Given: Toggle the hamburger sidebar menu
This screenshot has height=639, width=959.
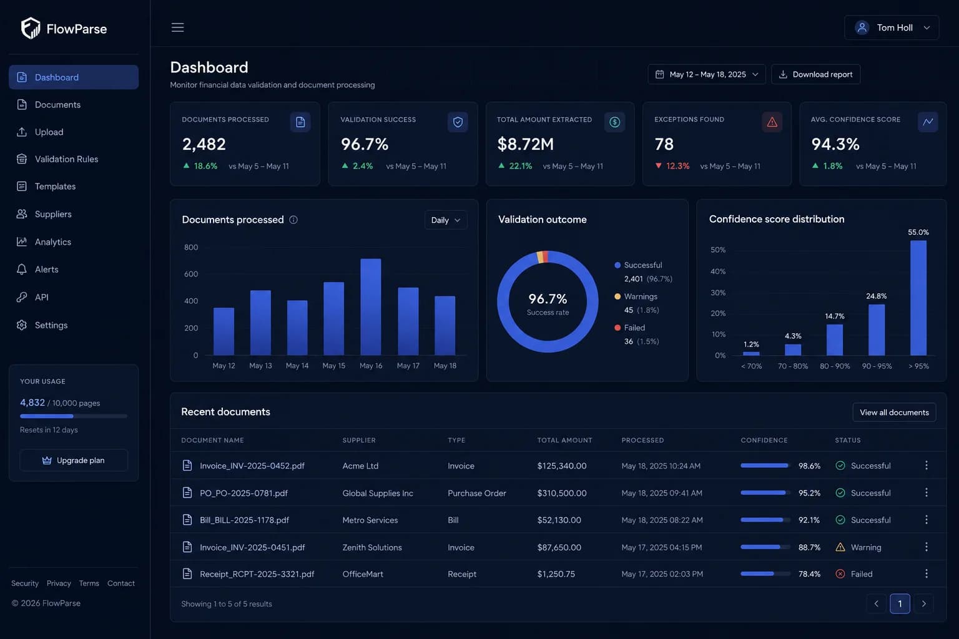Looking at the screenshot, I should point(177,27).
